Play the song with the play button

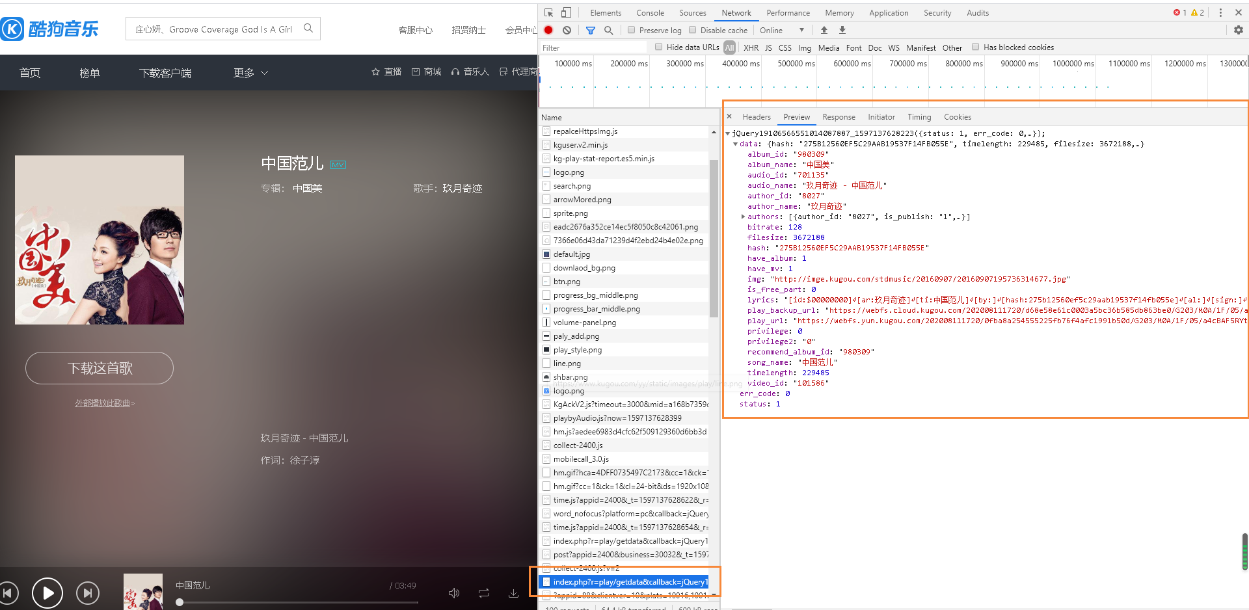47,592
